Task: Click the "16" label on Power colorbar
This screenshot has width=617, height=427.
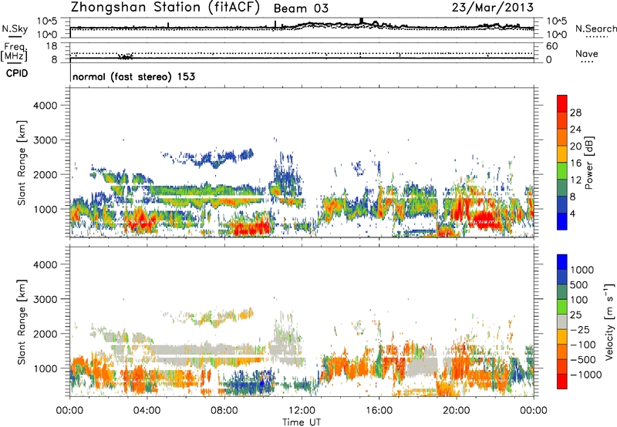Action: coord(575,163)
